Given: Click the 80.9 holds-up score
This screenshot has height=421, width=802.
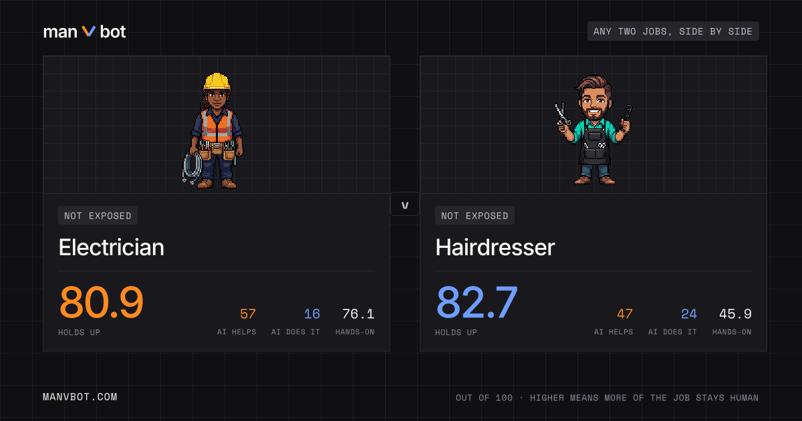Looking at the screenshot, I should pos(102,302).
